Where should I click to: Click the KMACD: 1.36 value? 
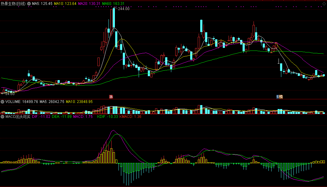(130, 117)
